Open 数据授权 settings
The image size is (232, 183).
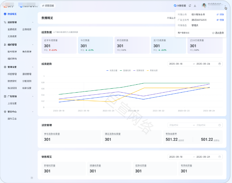pos(12,81)
